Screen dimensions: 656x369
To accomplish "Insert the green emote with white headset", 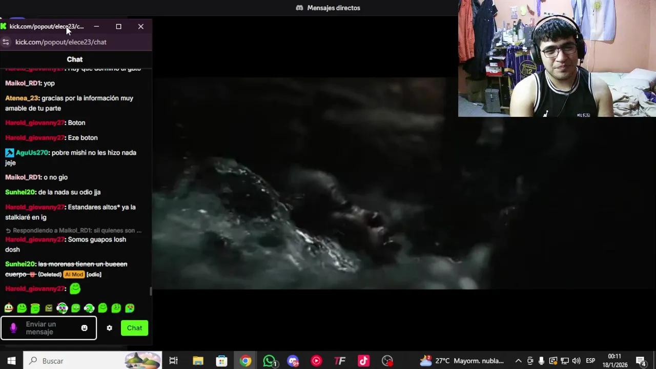I will (89, 308).
